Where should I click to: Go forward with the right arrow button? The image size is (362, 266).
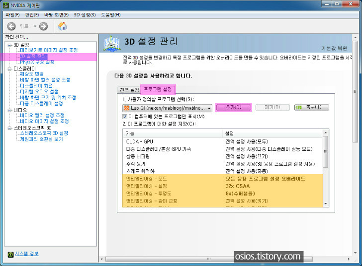43,26
